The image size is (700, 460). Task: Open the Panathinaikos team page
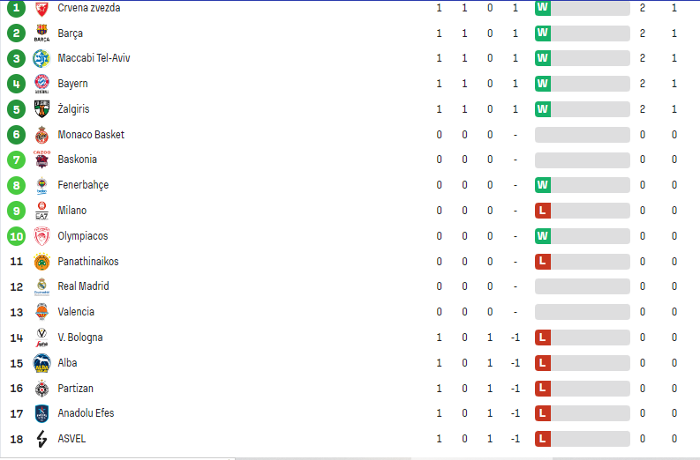click(x=88, y=262)
